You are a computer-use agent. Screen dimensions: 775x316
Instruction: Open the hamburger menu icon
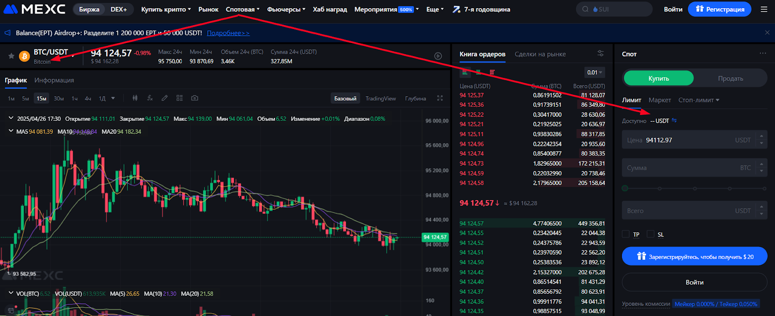click(x=764, y=9)
